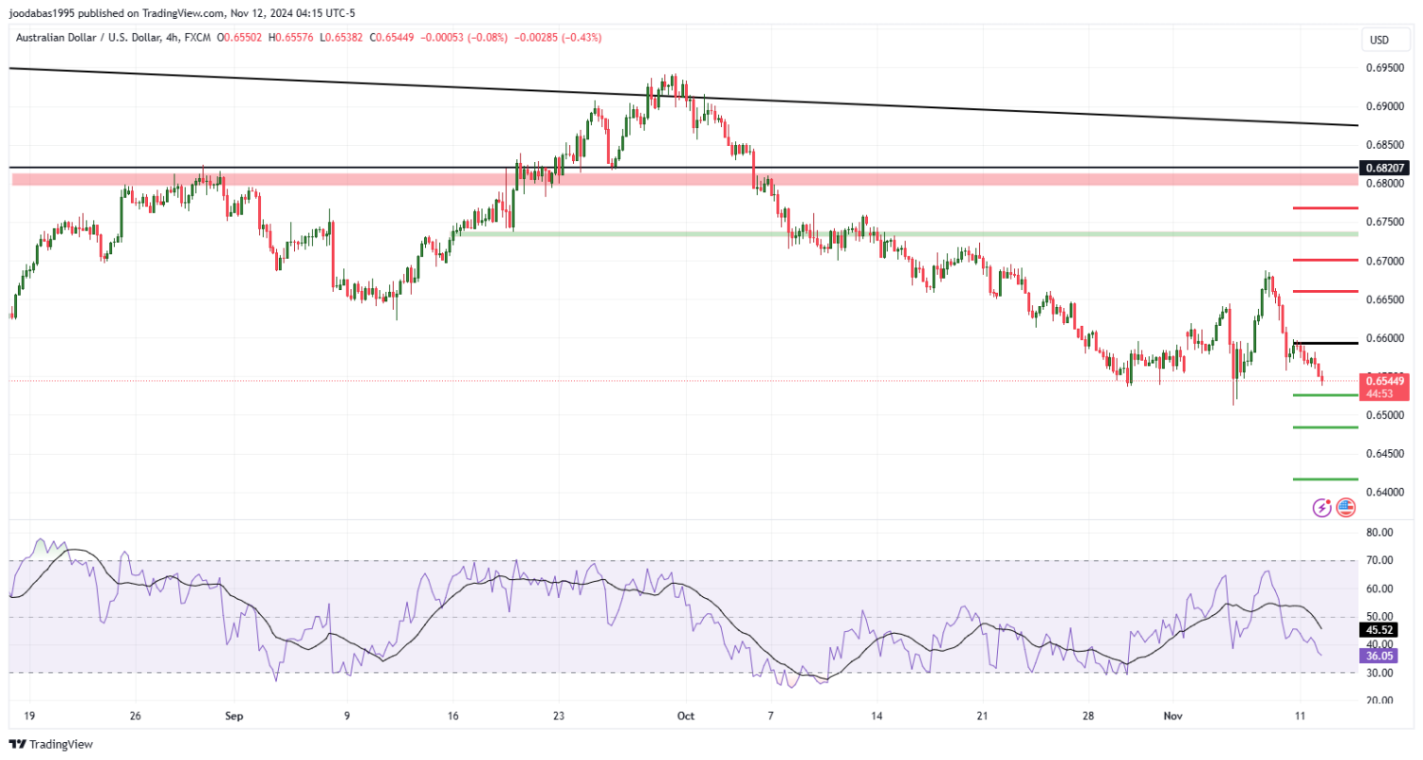Image resolution: width=1423 pixels, height=760 pixels.
Task: Click the RSI 50.00 axis label
Action: (1380, 617)
